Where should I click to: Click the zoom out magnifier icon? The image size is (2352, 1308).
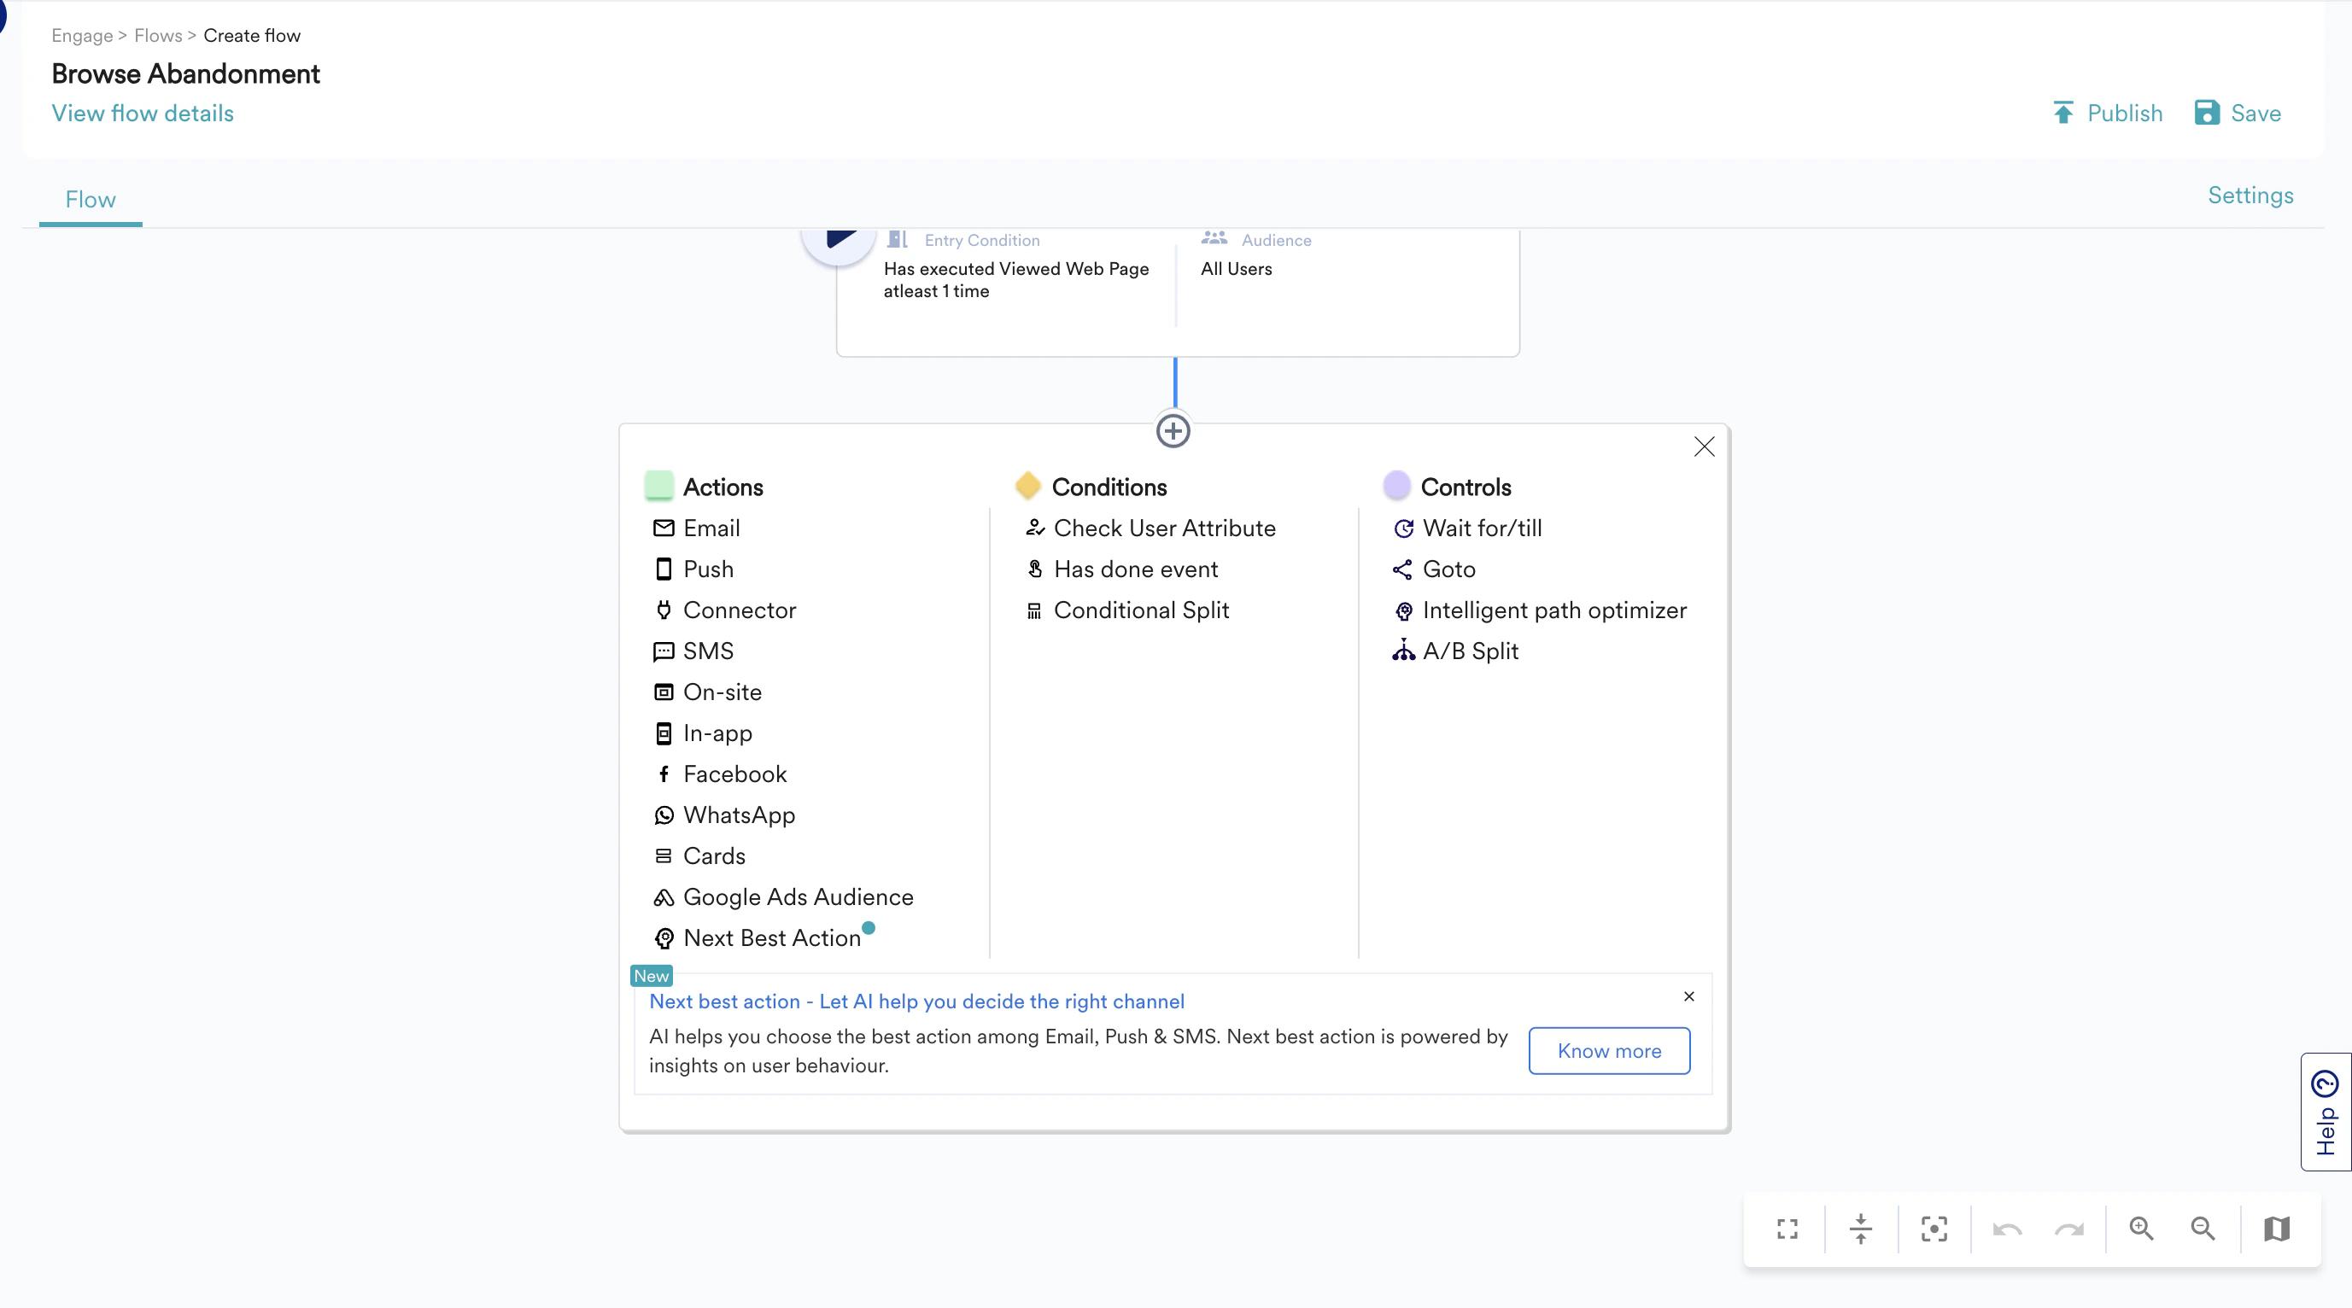tap(2203, 1229)
